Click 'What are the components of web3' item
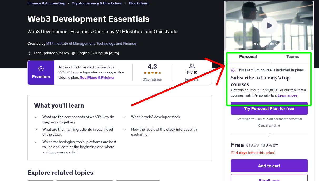Image resolution: width=319 pixels, height=181 pixels. pos(78,119)
